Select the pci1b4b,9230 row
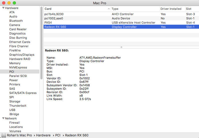The image size is (199, 138). point(121,14)
